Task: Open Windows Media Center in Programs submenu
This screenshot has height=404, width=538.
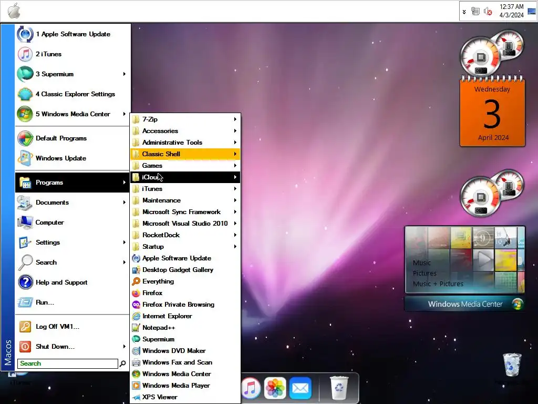Action: pyautogui.click(x=185, y=374)
